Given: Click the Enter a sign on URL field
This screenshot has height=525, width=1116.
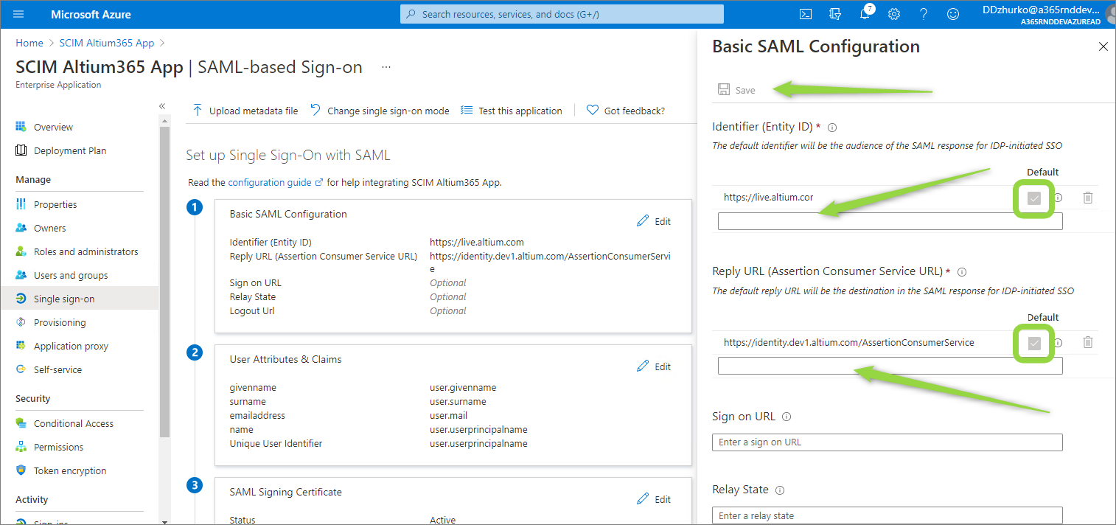Looking at the screenshot, I should point(887,442).
